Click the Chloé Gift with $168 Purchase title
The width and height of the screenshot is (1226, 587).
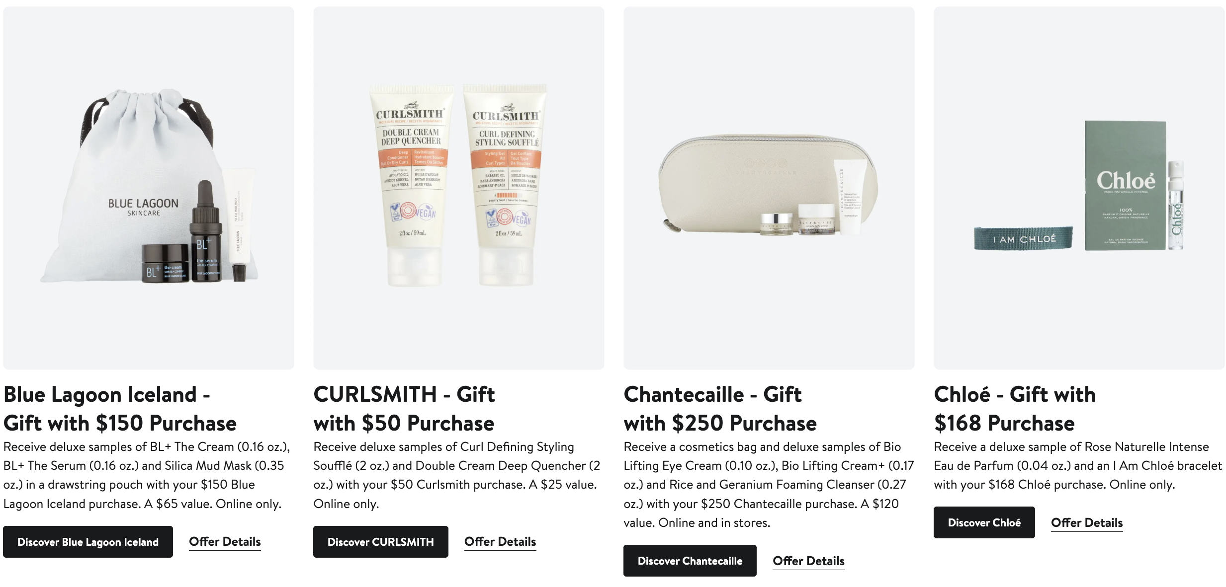point(1014,409)
